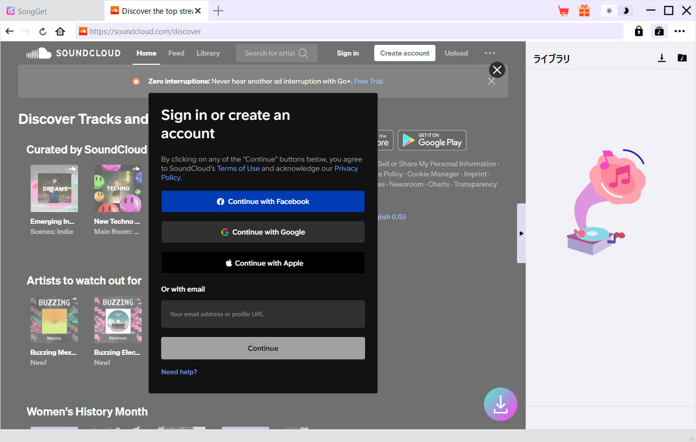696x442 pixels.
Task: Reload the page with refresh icon
Action: tap(43, 32)
